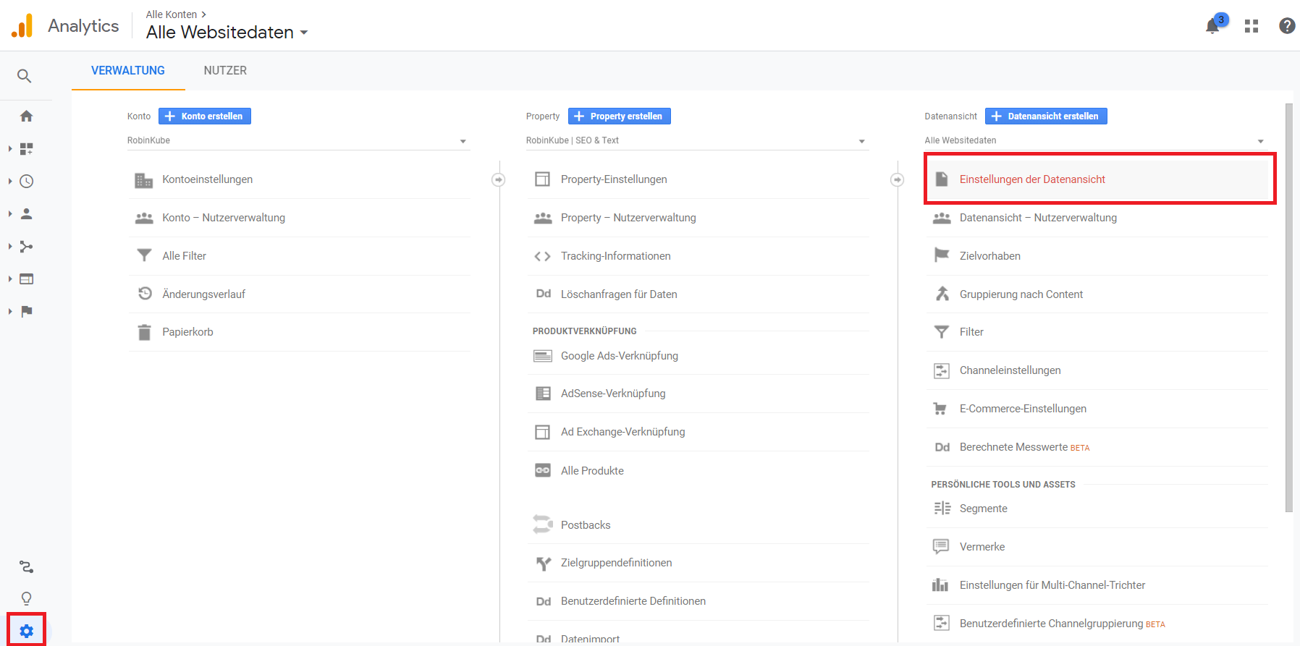The image size is (1300, 646).
Task: Open Datenansicht – Nutzerverwaltung entry
Action: point(1097,218)
